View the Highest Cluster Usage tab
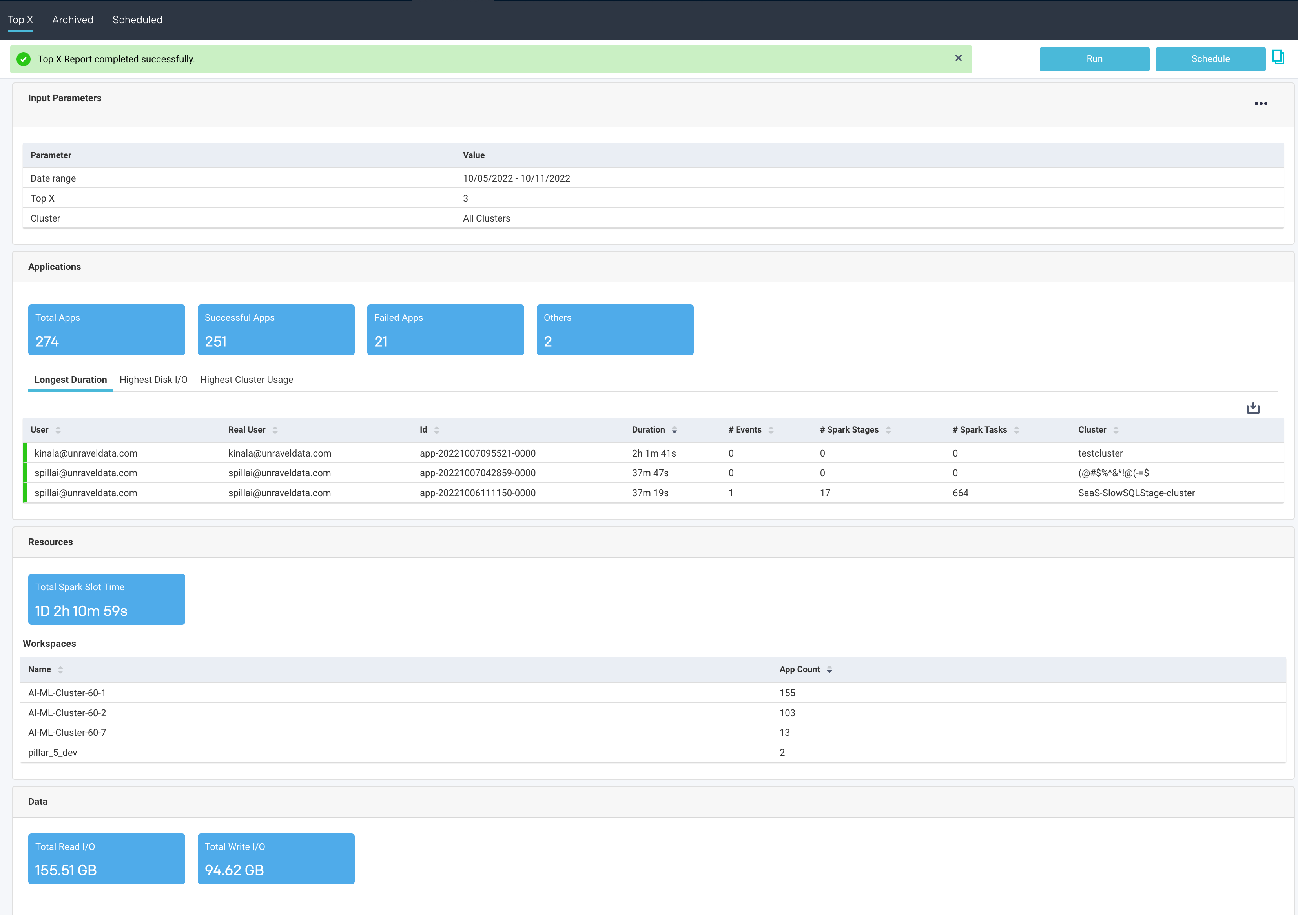 tap(246, 379)
